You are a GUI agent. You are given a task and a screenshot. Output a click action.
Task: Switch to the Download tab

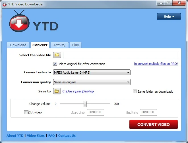point(18,45)
